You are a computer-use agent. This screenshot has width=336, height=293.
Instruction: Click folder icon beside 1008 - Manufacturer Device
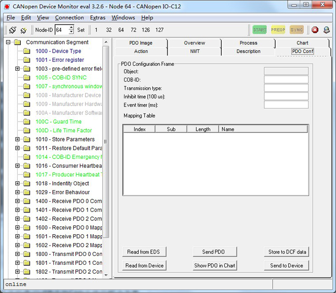coord(27,95)
